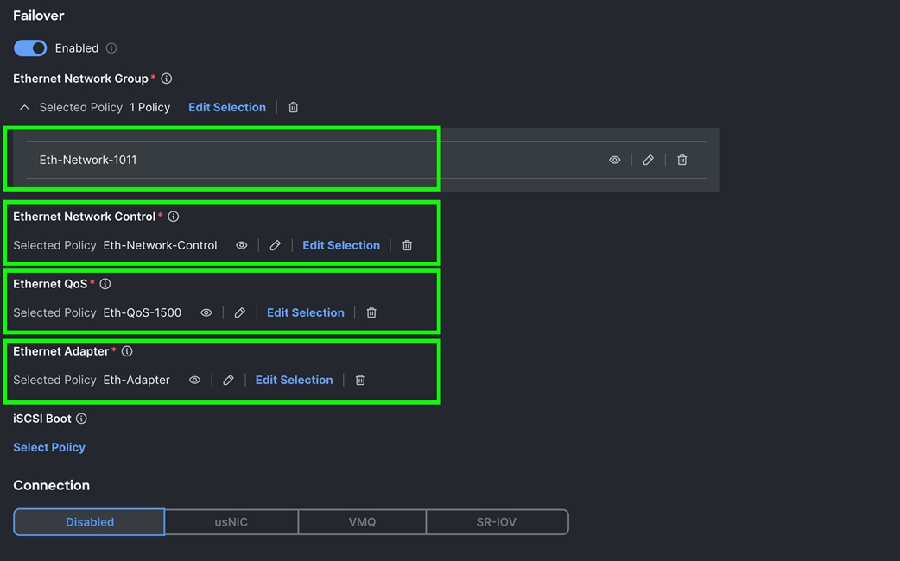This screenshot has height=561, width=900.
Task: Click Select Policy under iSCSI Boot
Action: (49, 447)
